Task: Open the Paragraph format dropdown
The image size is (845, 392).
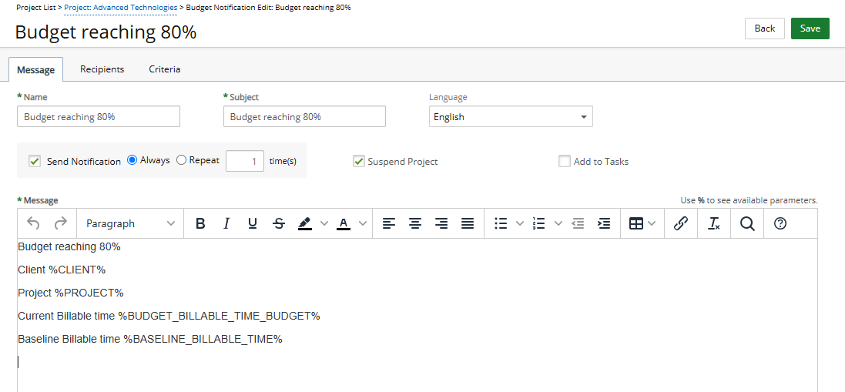Action: (x=130, y=223)
